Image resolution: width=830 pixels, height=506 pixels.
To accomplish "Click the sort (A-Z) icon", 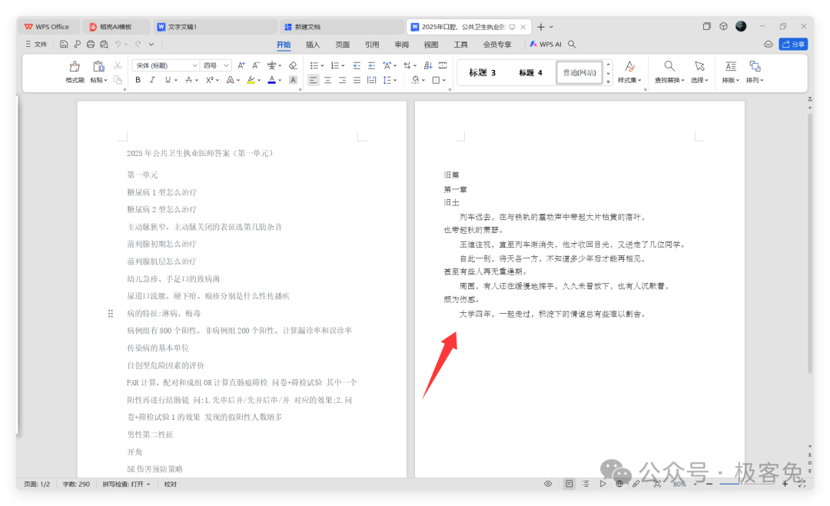I will tap(428, 65).
